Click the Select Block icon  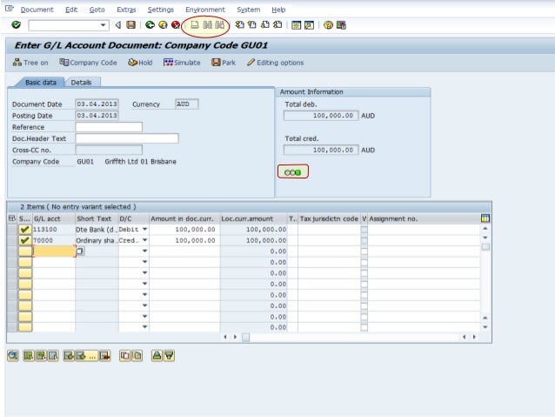coord(41,355)
